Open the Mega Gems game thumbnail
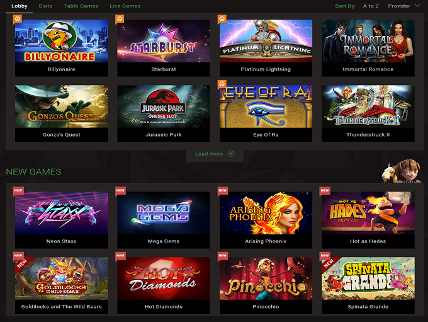This screenshot has width=428, height=322. click(x=164, y=213)
